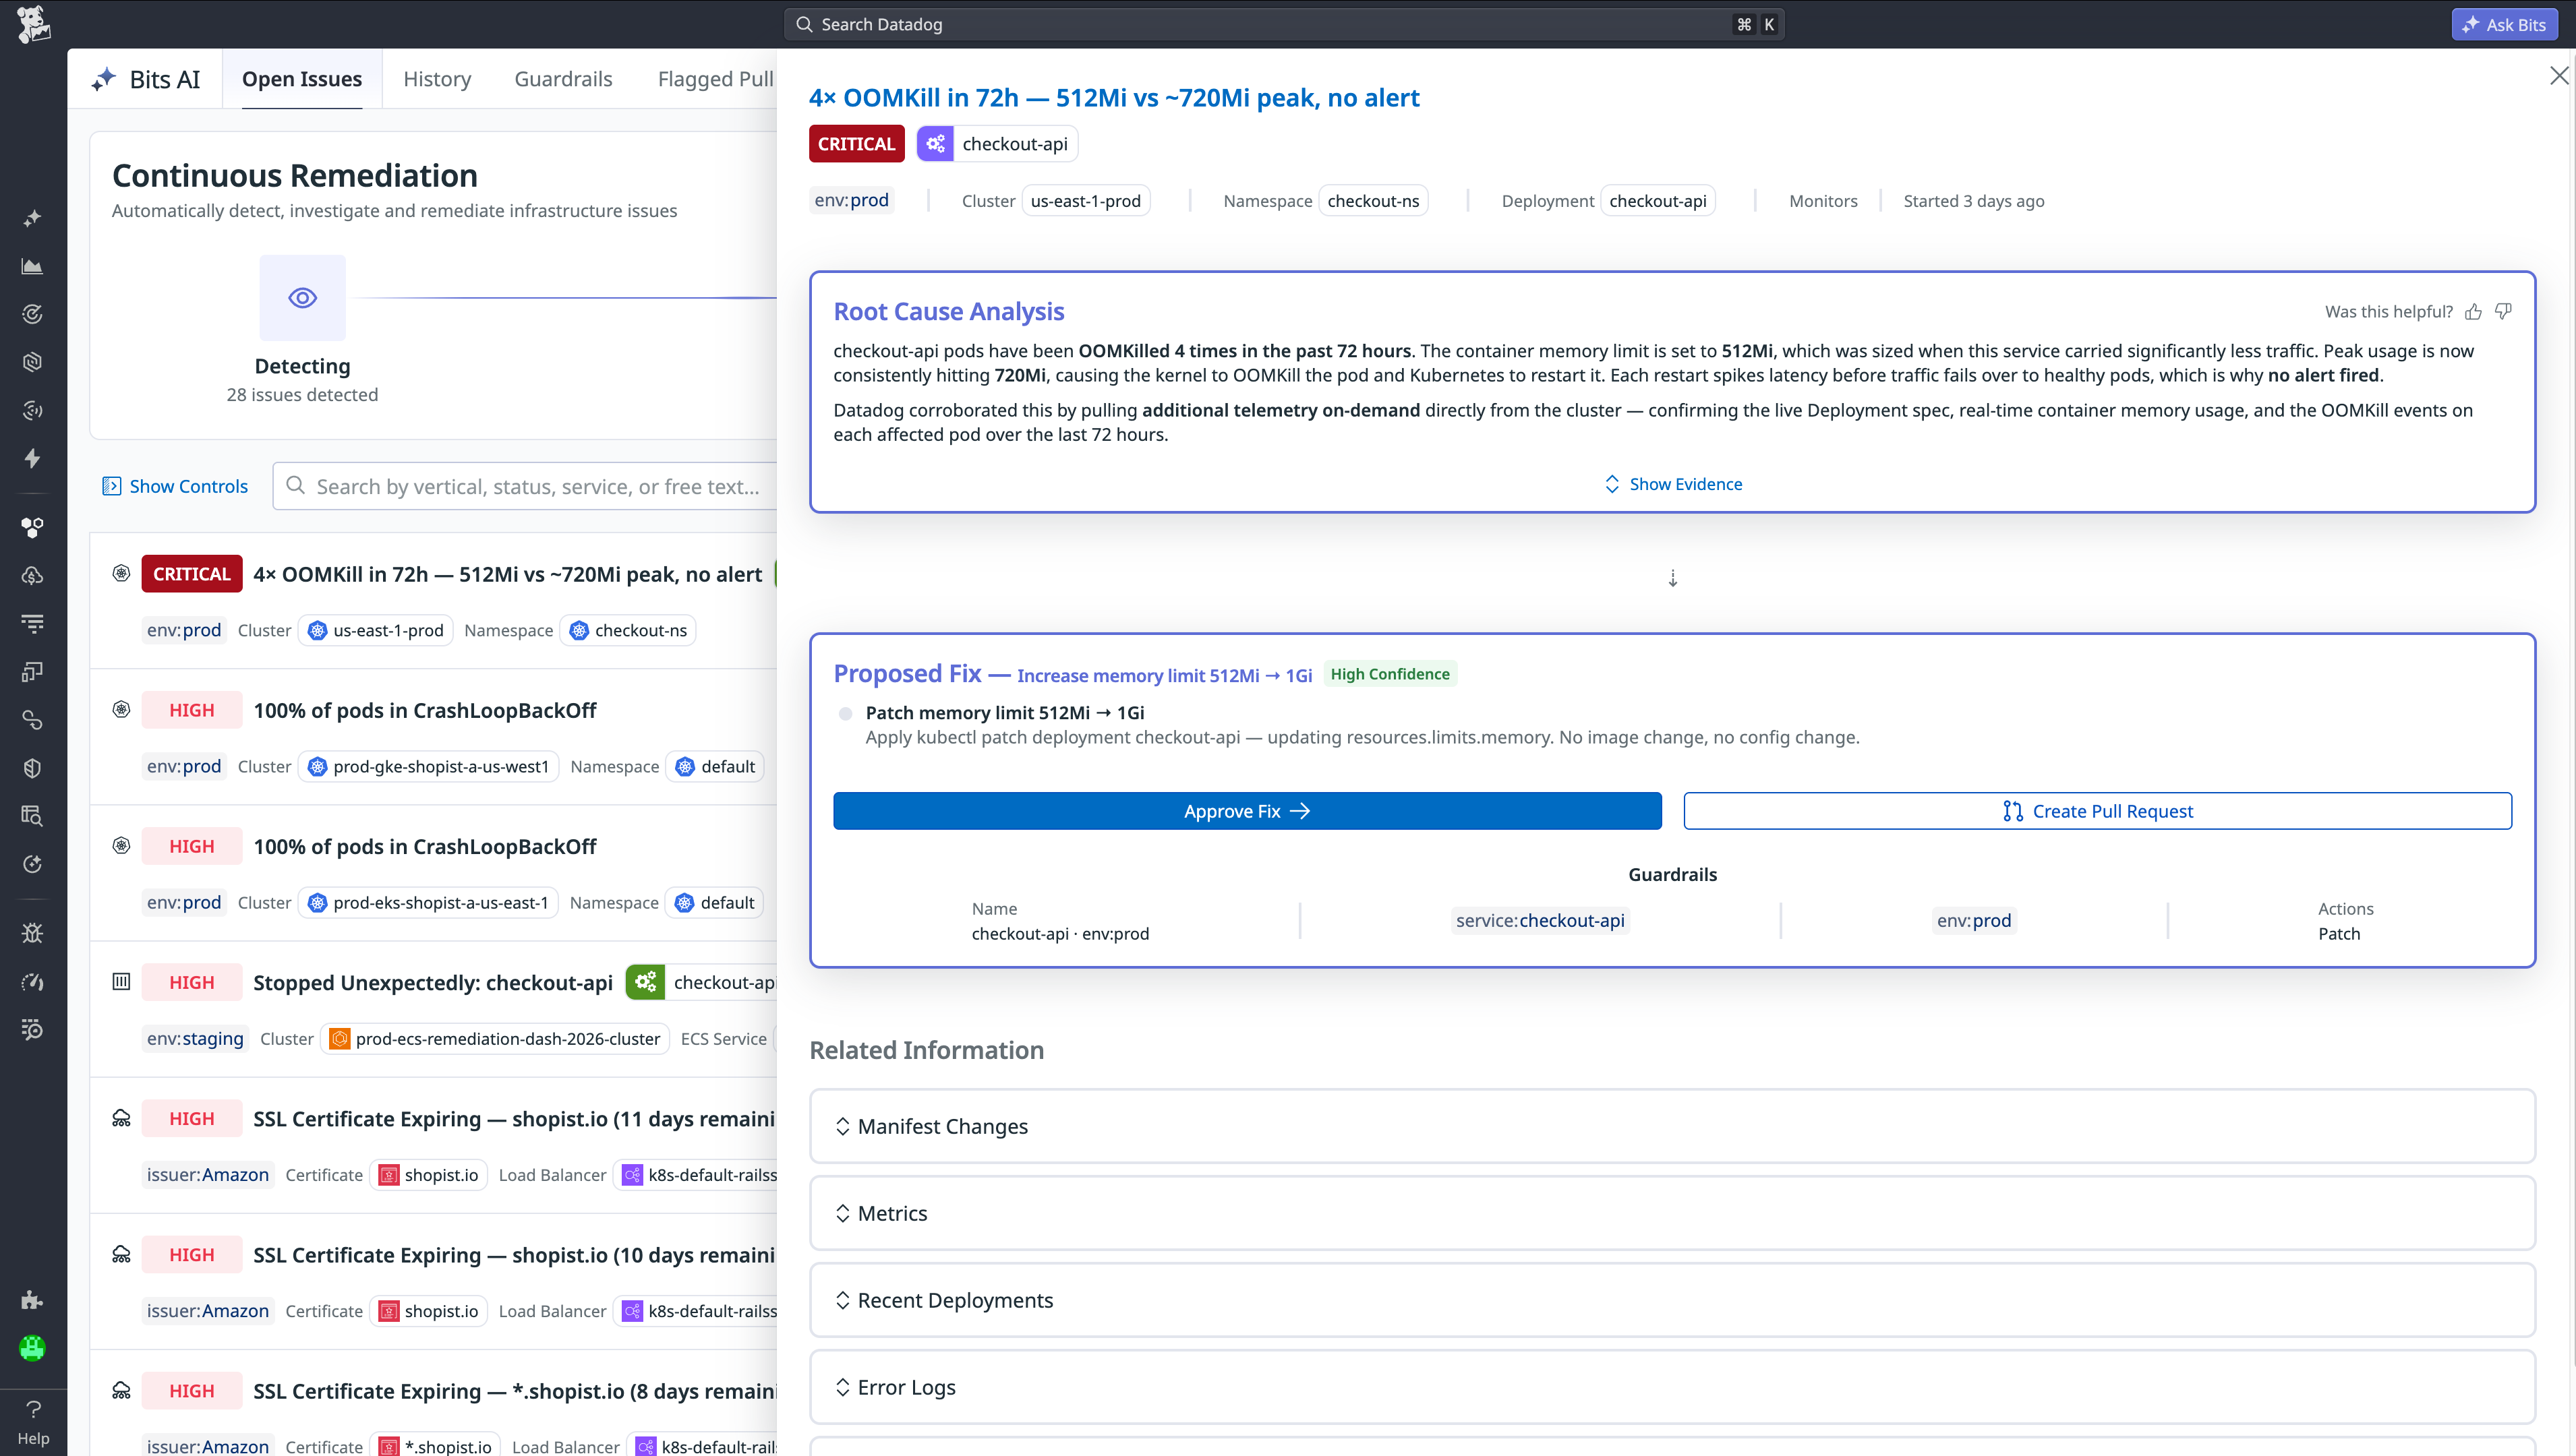Image resolution: width=2576 pixels, height=1456 pixels.
Task: Click the prod-gke-shopist-a-us-west1 cluster chip
Action: (x=429, y=766)
